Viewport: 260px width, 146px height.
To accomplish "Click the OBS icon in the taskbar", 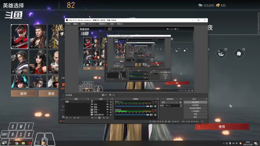I will (37, 143).
